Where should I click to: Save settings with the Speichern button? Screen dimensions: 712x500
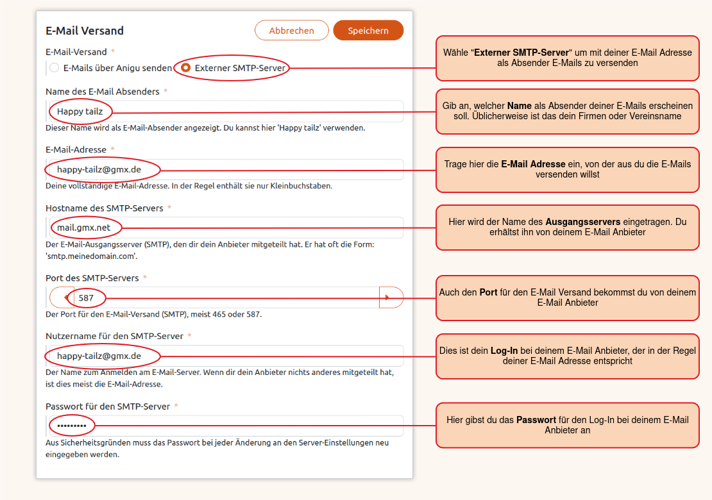pos(368,30)
